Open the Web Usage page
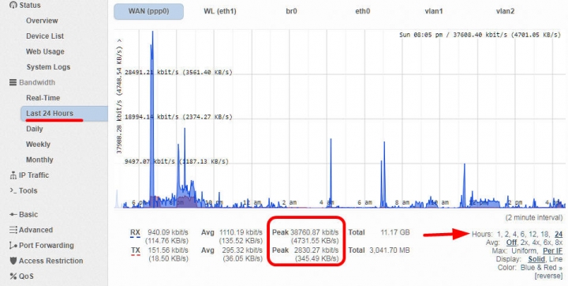 [45, 51]
